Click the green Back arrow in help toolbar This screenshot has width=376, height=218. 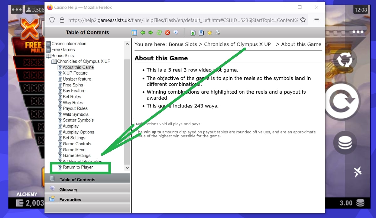[x=143, y=33]
